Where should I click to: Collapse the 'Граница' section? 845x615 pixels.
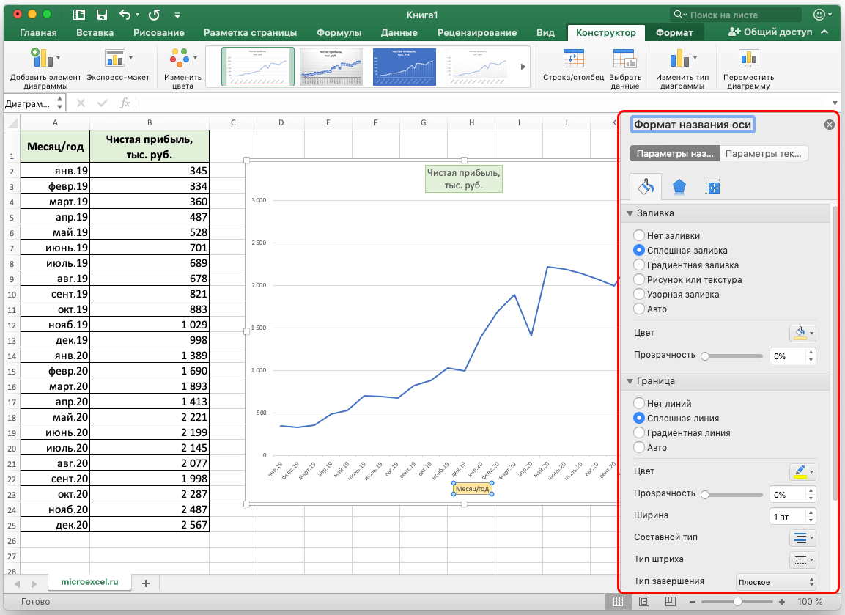(x=630, y=381)
